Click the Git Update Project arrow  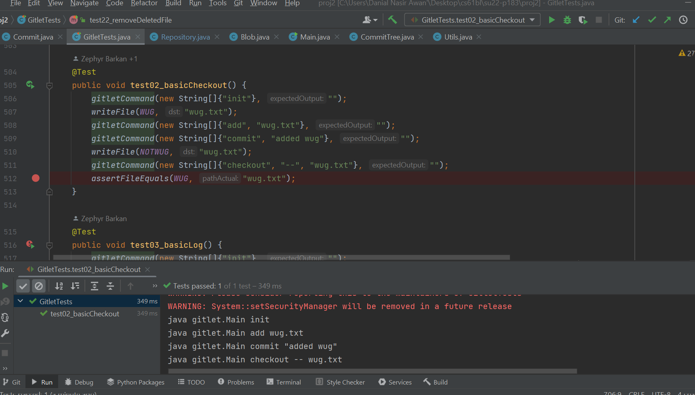(636, 20)
